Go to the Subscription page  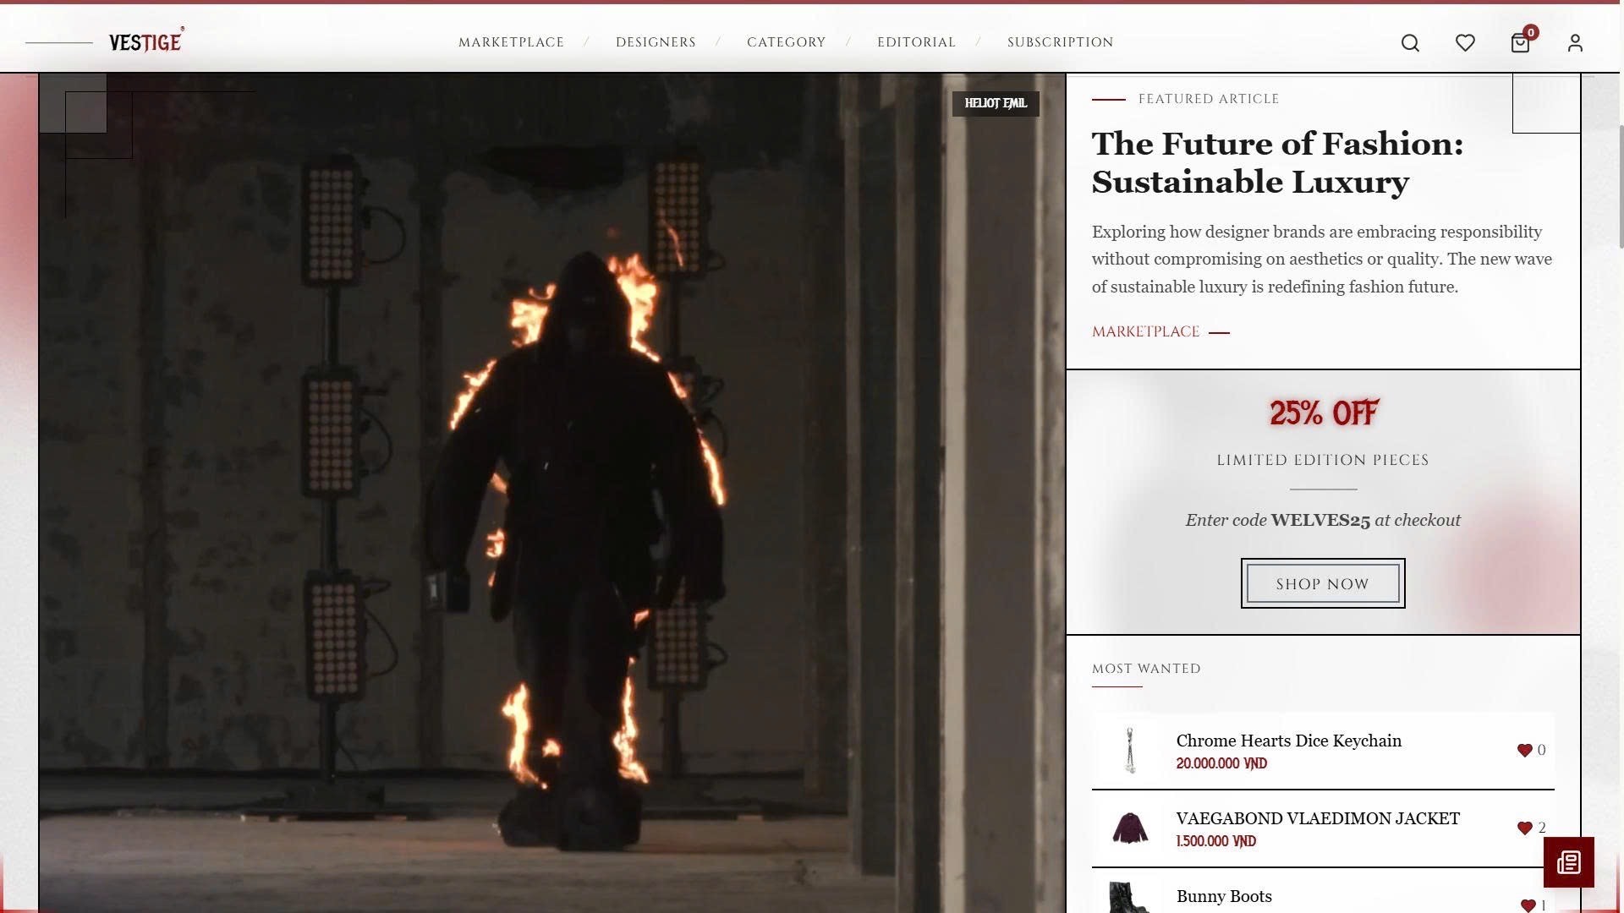(1060, 42)
